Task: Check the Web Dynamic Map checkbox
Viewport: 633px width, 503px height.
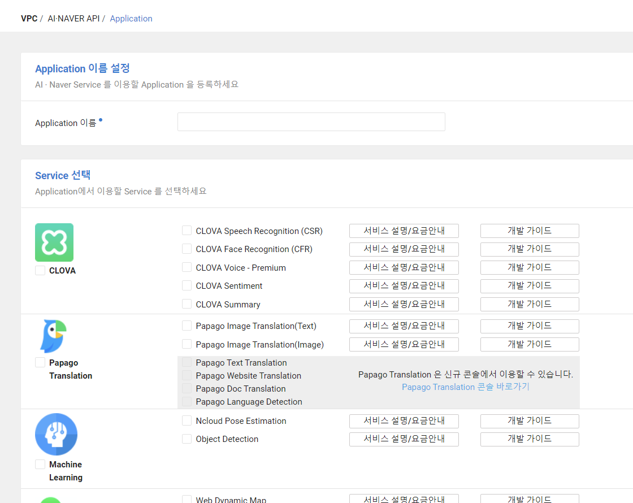Action: click(187, 500)
